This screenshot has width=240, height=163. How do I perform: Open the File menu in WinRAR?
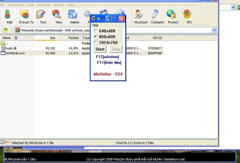pos(2,5)
